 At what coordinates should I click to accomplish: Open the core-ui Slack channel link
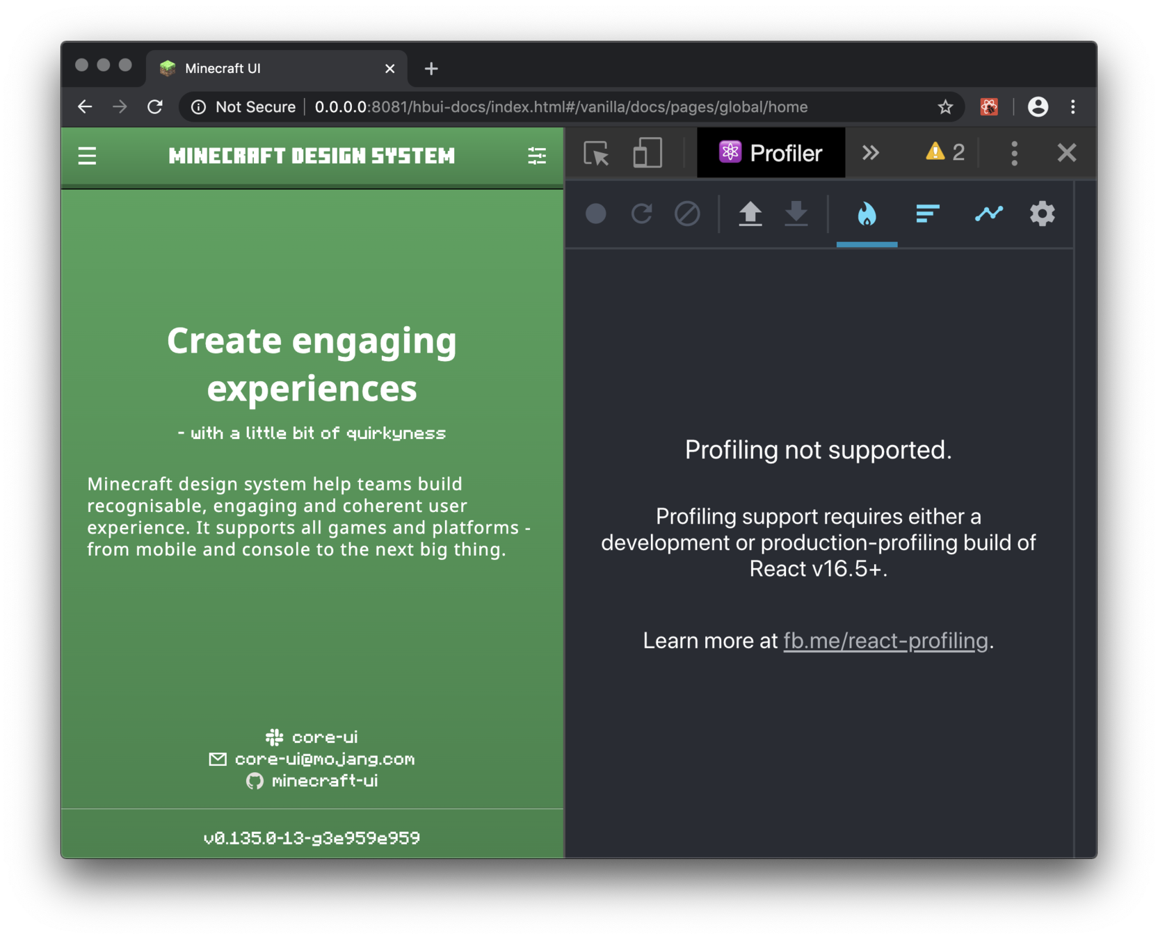312,737
